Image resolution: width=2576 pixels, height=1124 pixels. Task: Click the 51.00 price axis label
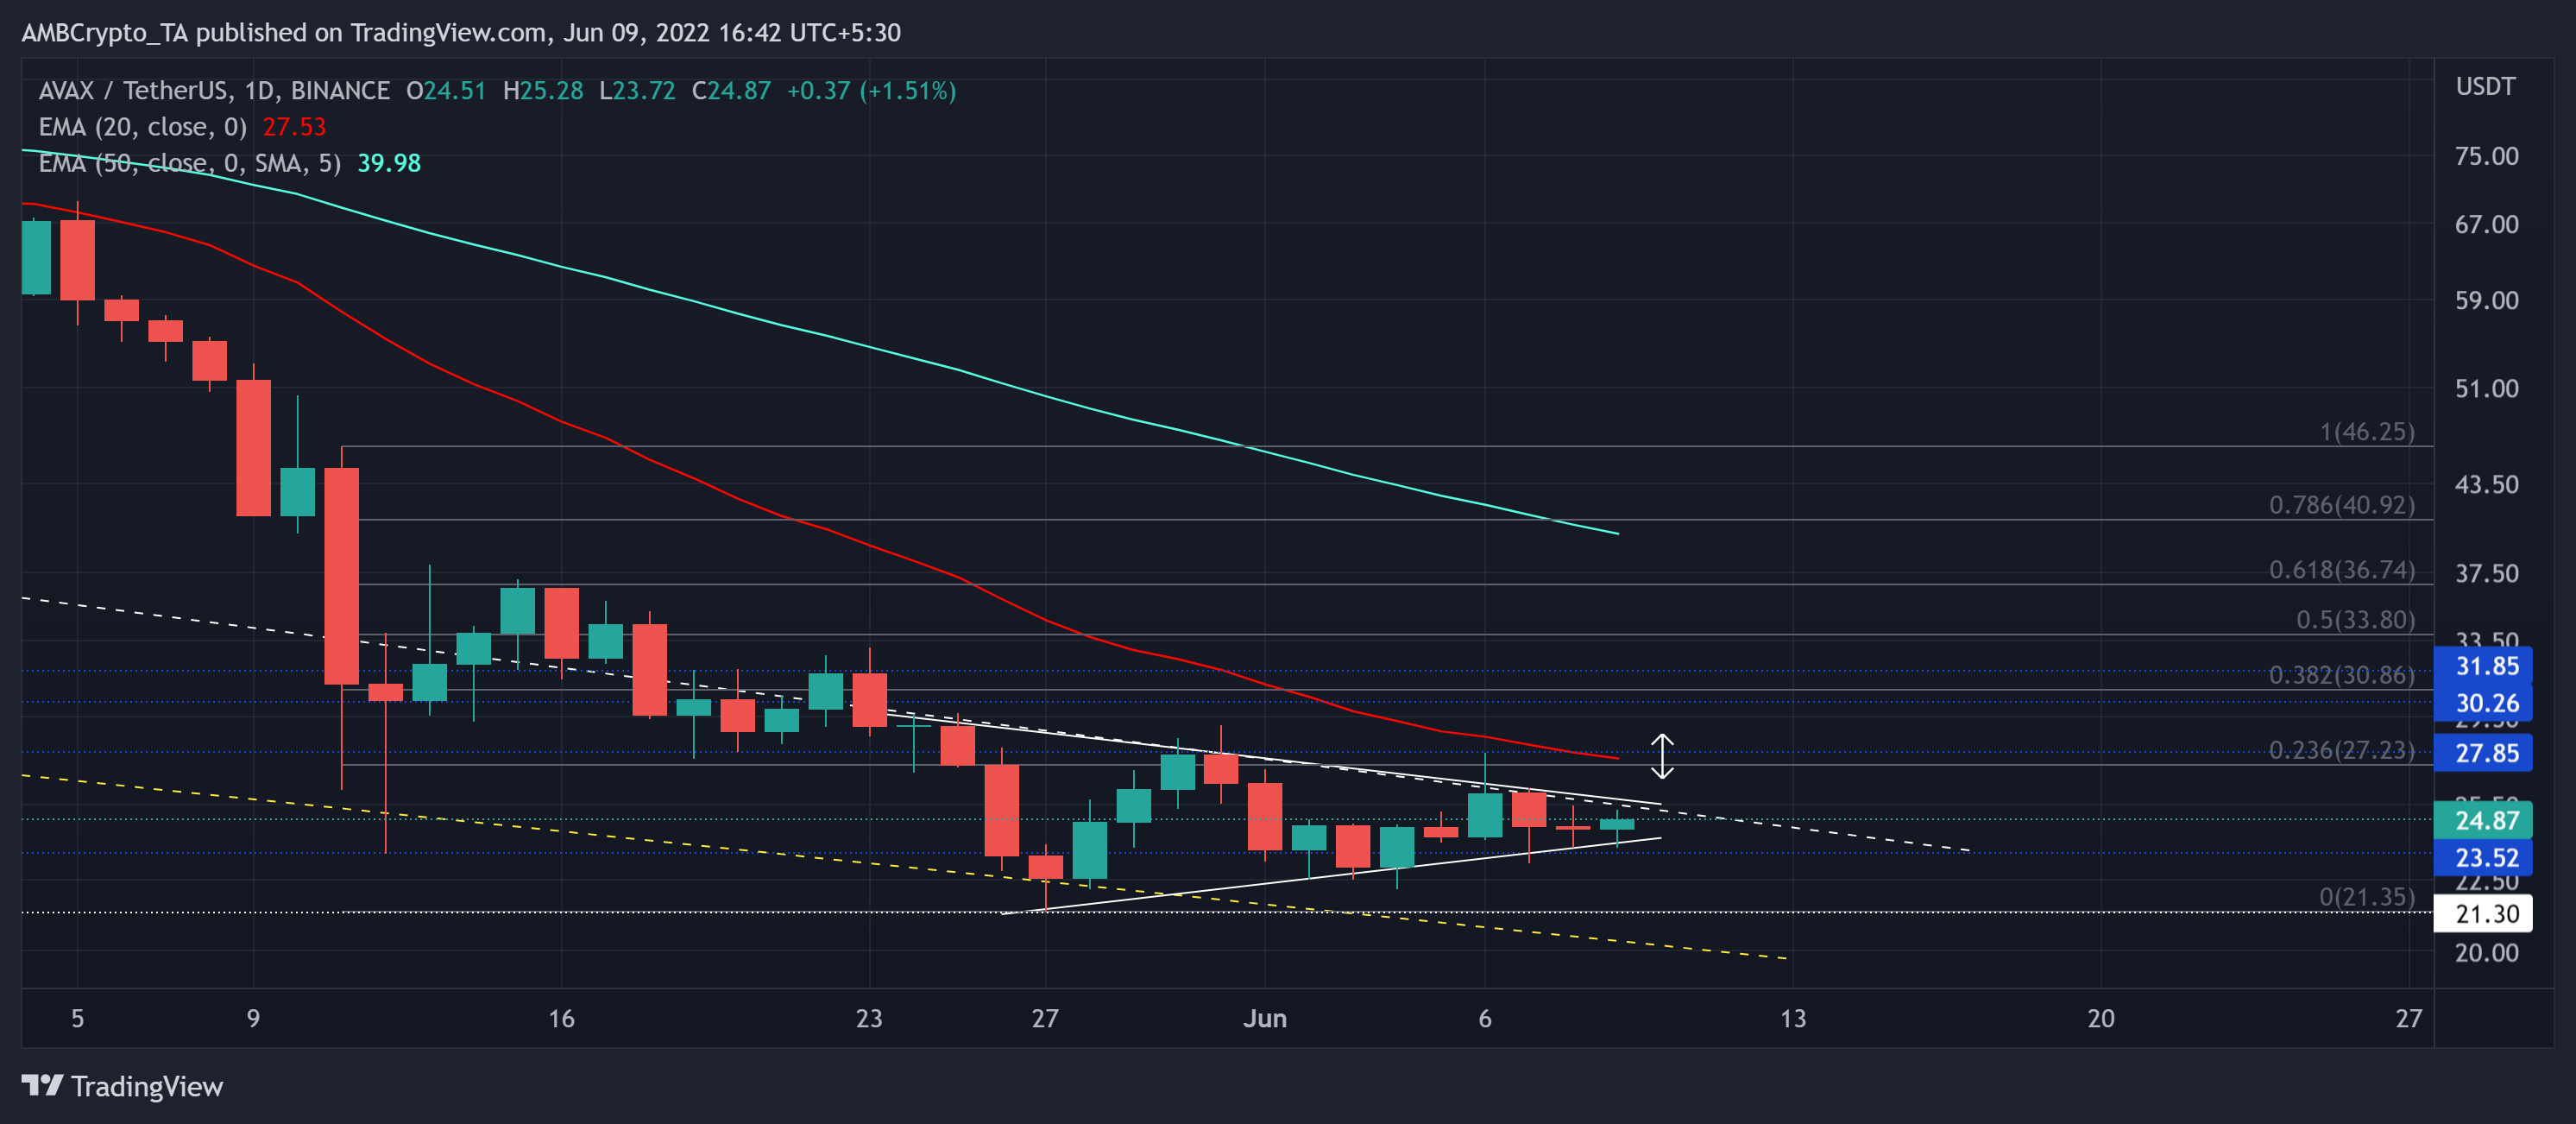click(x=2486, y=388)
